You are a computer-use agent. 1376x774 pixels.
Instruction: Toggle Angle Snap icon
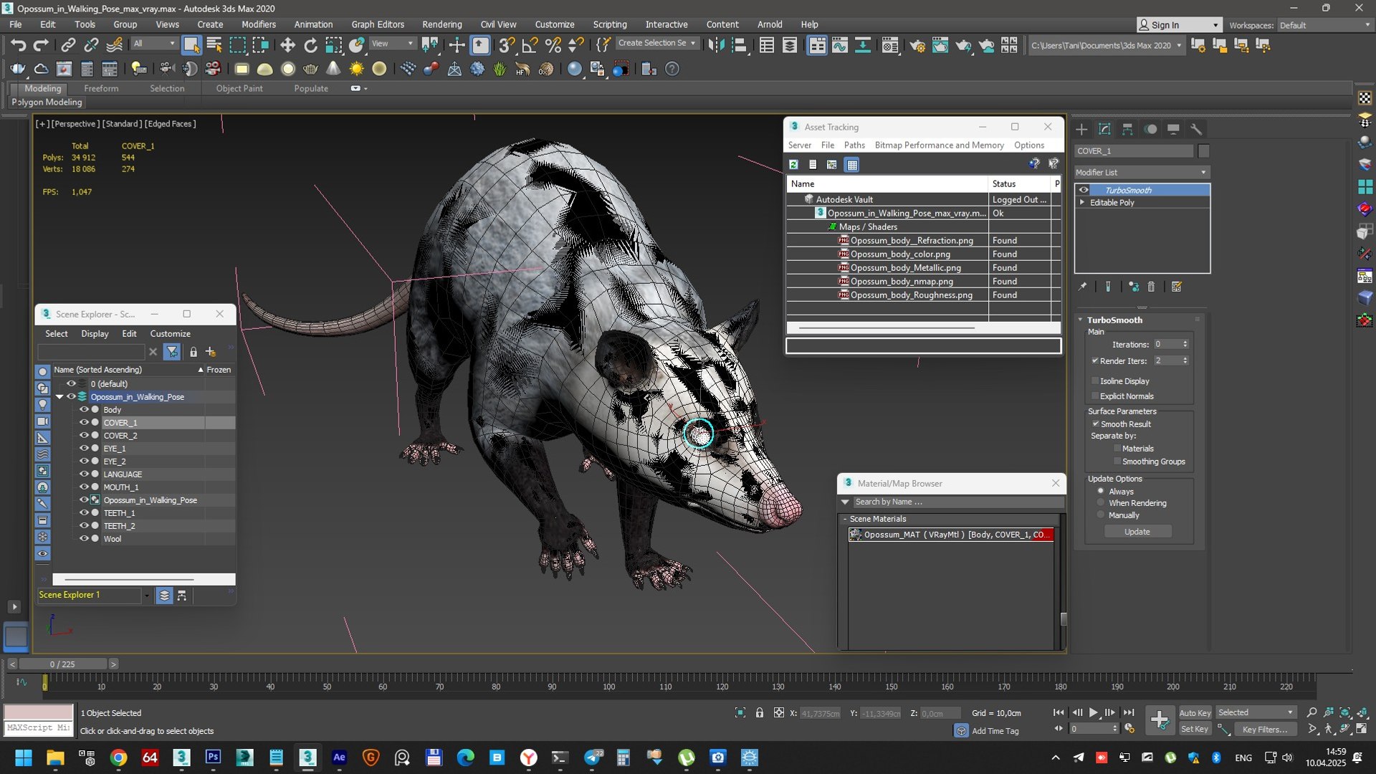click(530, 45)
